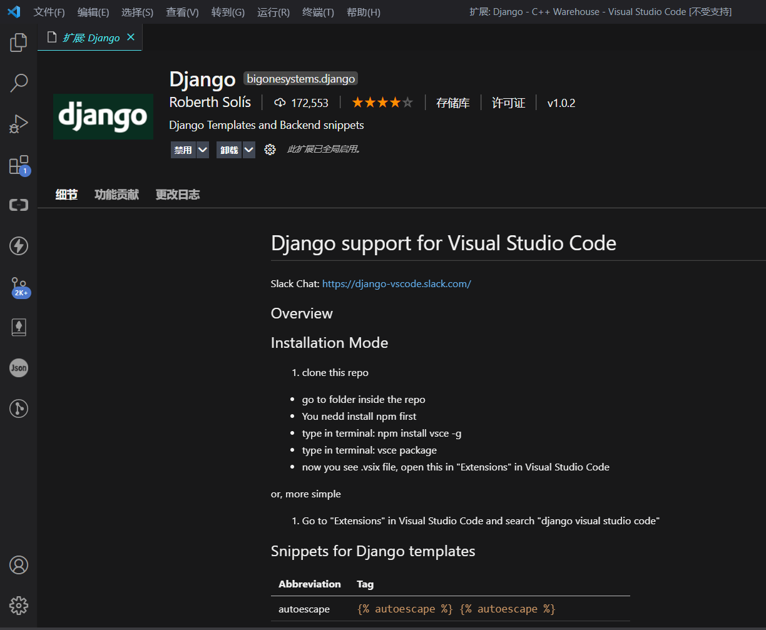Open the 选择(S) menu
Viewport: 766px width, 630px height.
click(137, 12)
